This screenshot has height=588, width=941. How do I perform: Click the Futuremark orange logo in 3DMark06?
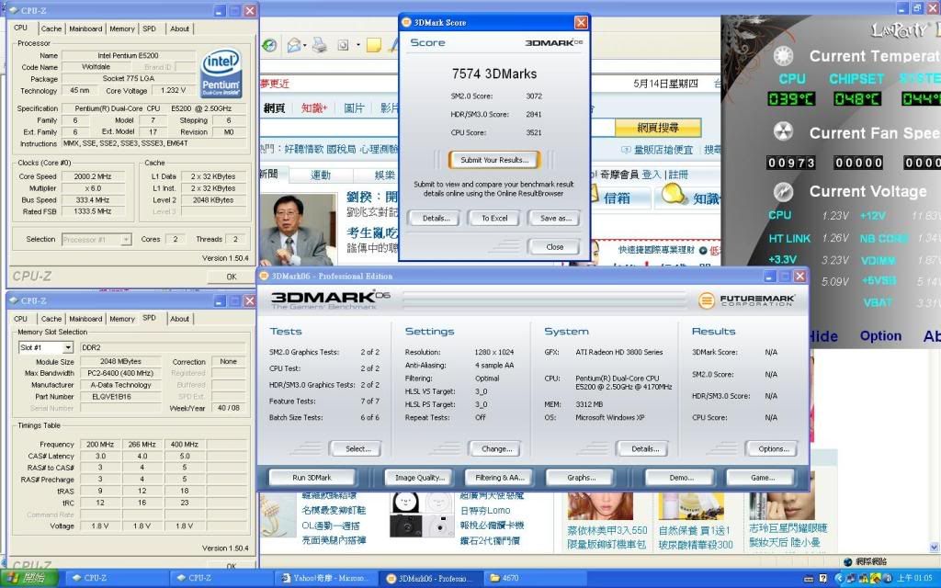[x=707, y=300]
